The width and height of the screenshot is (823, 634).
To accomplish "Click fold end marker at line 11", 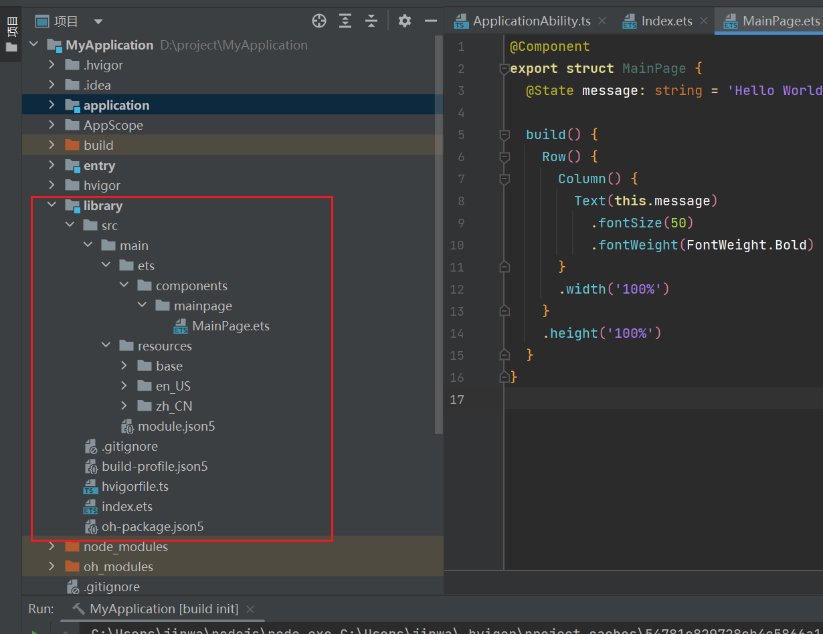I will click(x=505, y=267).
